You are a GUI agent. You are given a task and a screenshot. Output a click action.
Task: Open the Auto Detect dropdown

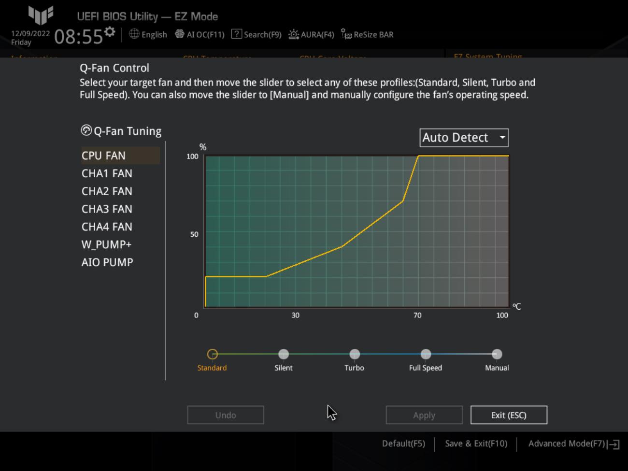coord(464,138)
